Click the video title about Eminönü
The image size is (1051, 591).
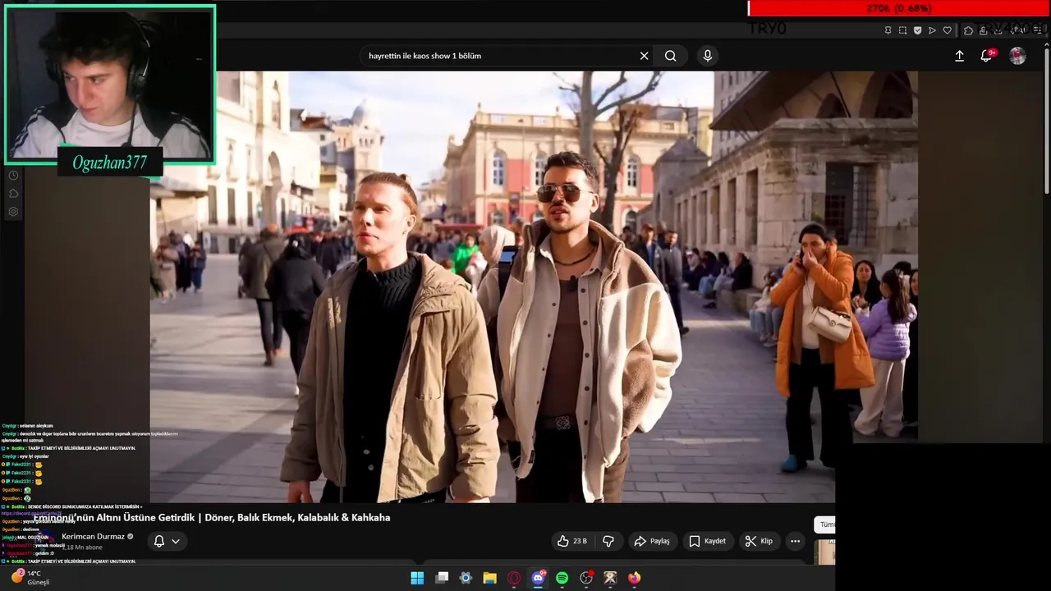(212, 518)
